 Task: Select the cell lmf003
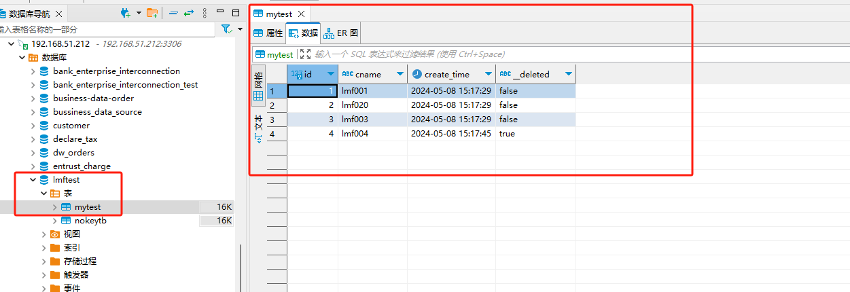(x=373, y=120)
